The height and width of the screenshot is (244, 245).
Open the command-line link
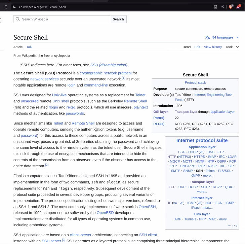[96, 85]
